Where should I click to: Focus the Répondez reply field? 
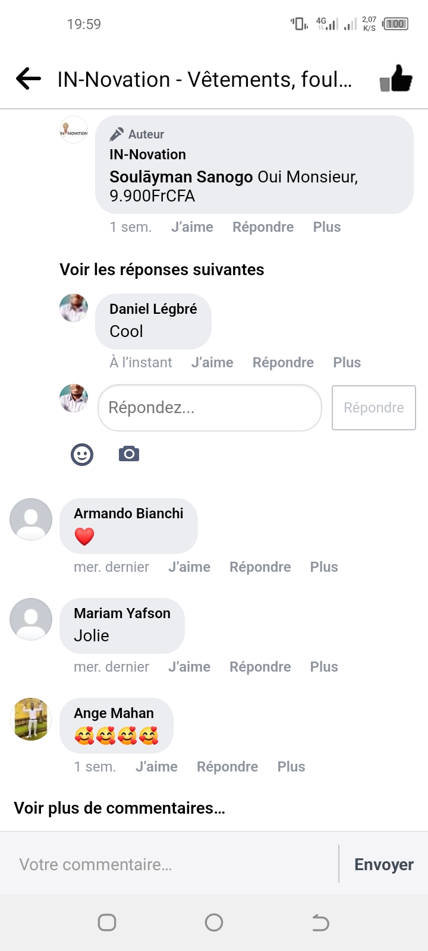(x=209, y=408)
